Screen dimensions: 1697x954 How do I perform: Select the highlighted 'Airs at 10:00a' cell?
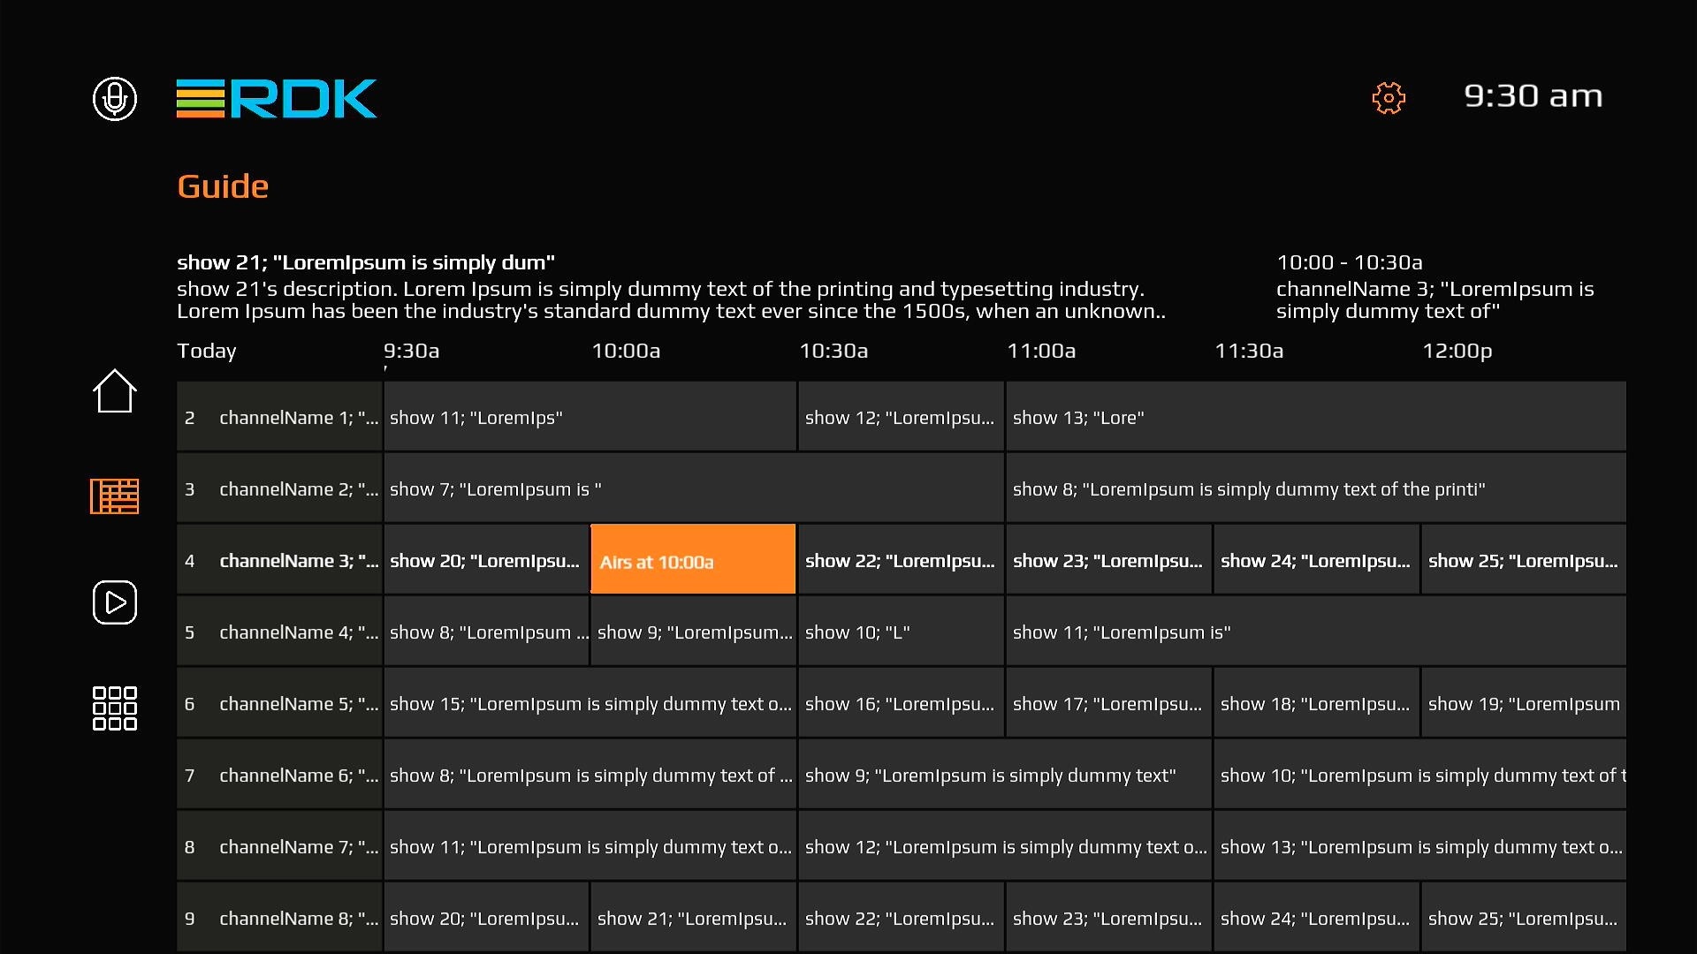(693, 561)
